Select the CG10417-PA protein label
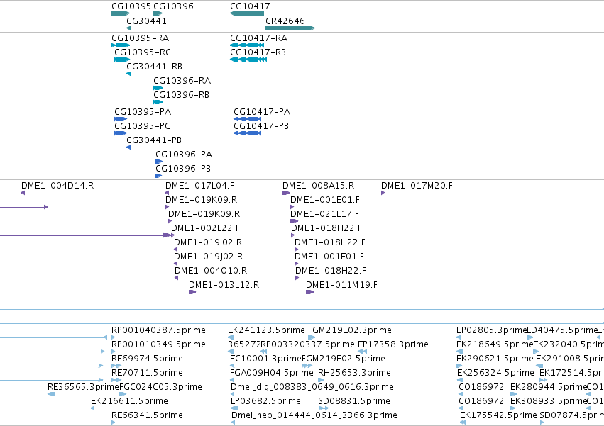Viewport: 604px width, 426px height. point(262,112)
